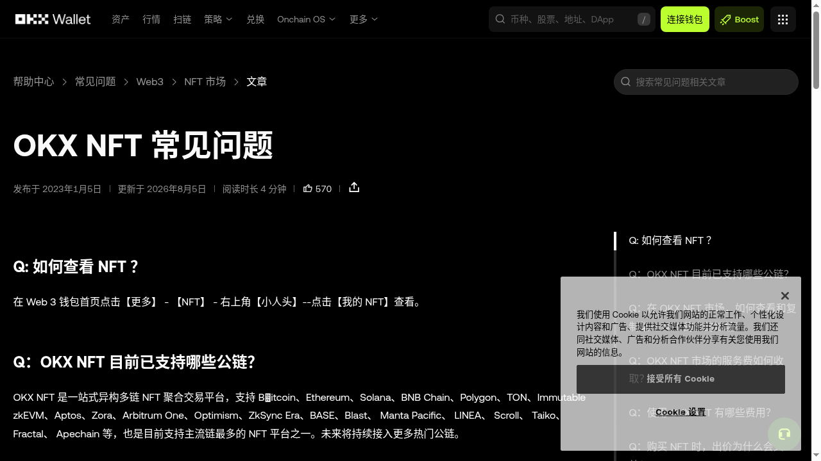821x461 pixels.
Task: Click the thumbs-up like icon
Action: click(308, 188)
